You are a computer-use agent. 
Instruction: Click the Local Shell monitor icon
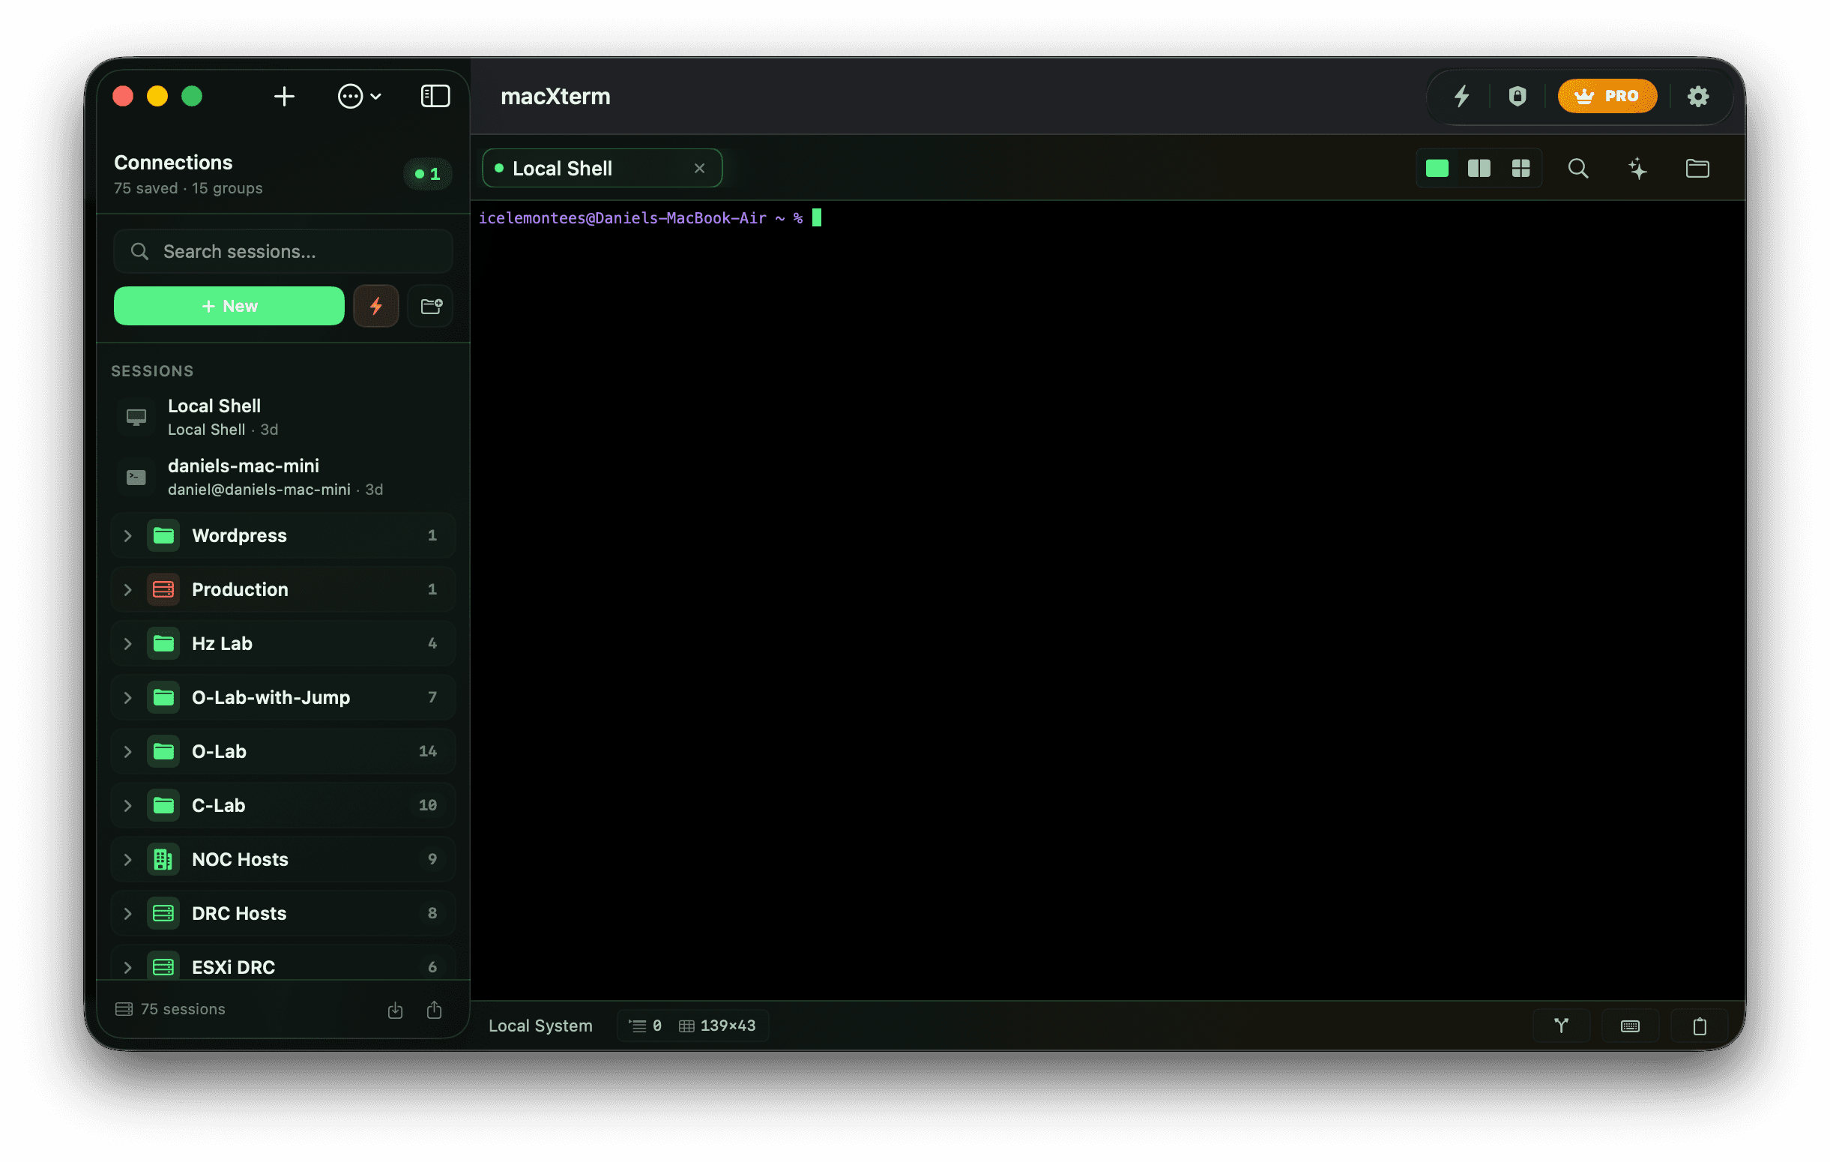click(x=136, y=417)
